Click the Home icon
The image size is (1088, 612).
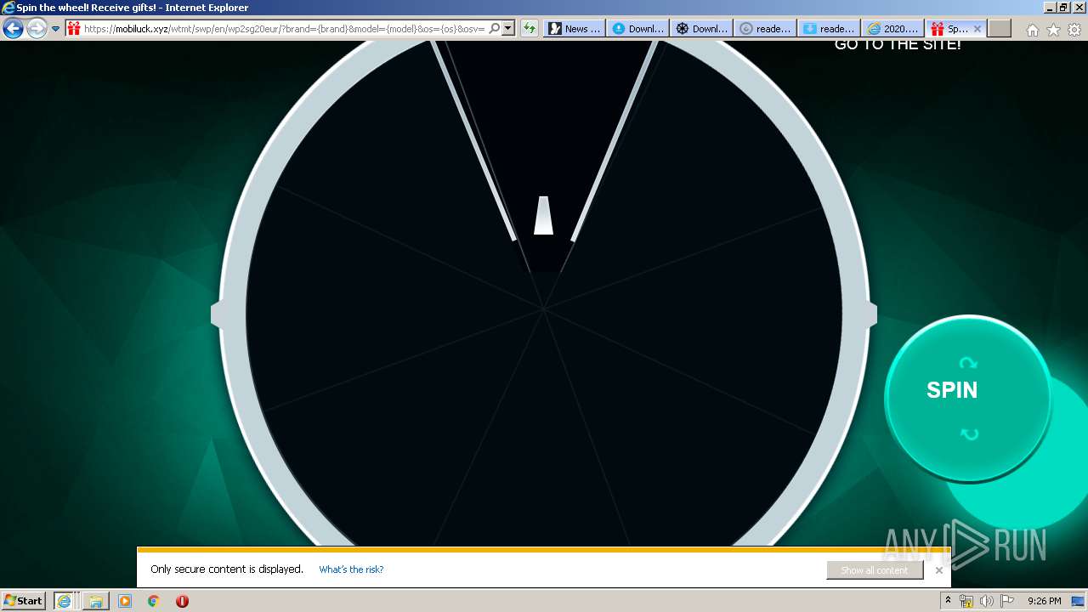coord(1032,30)
